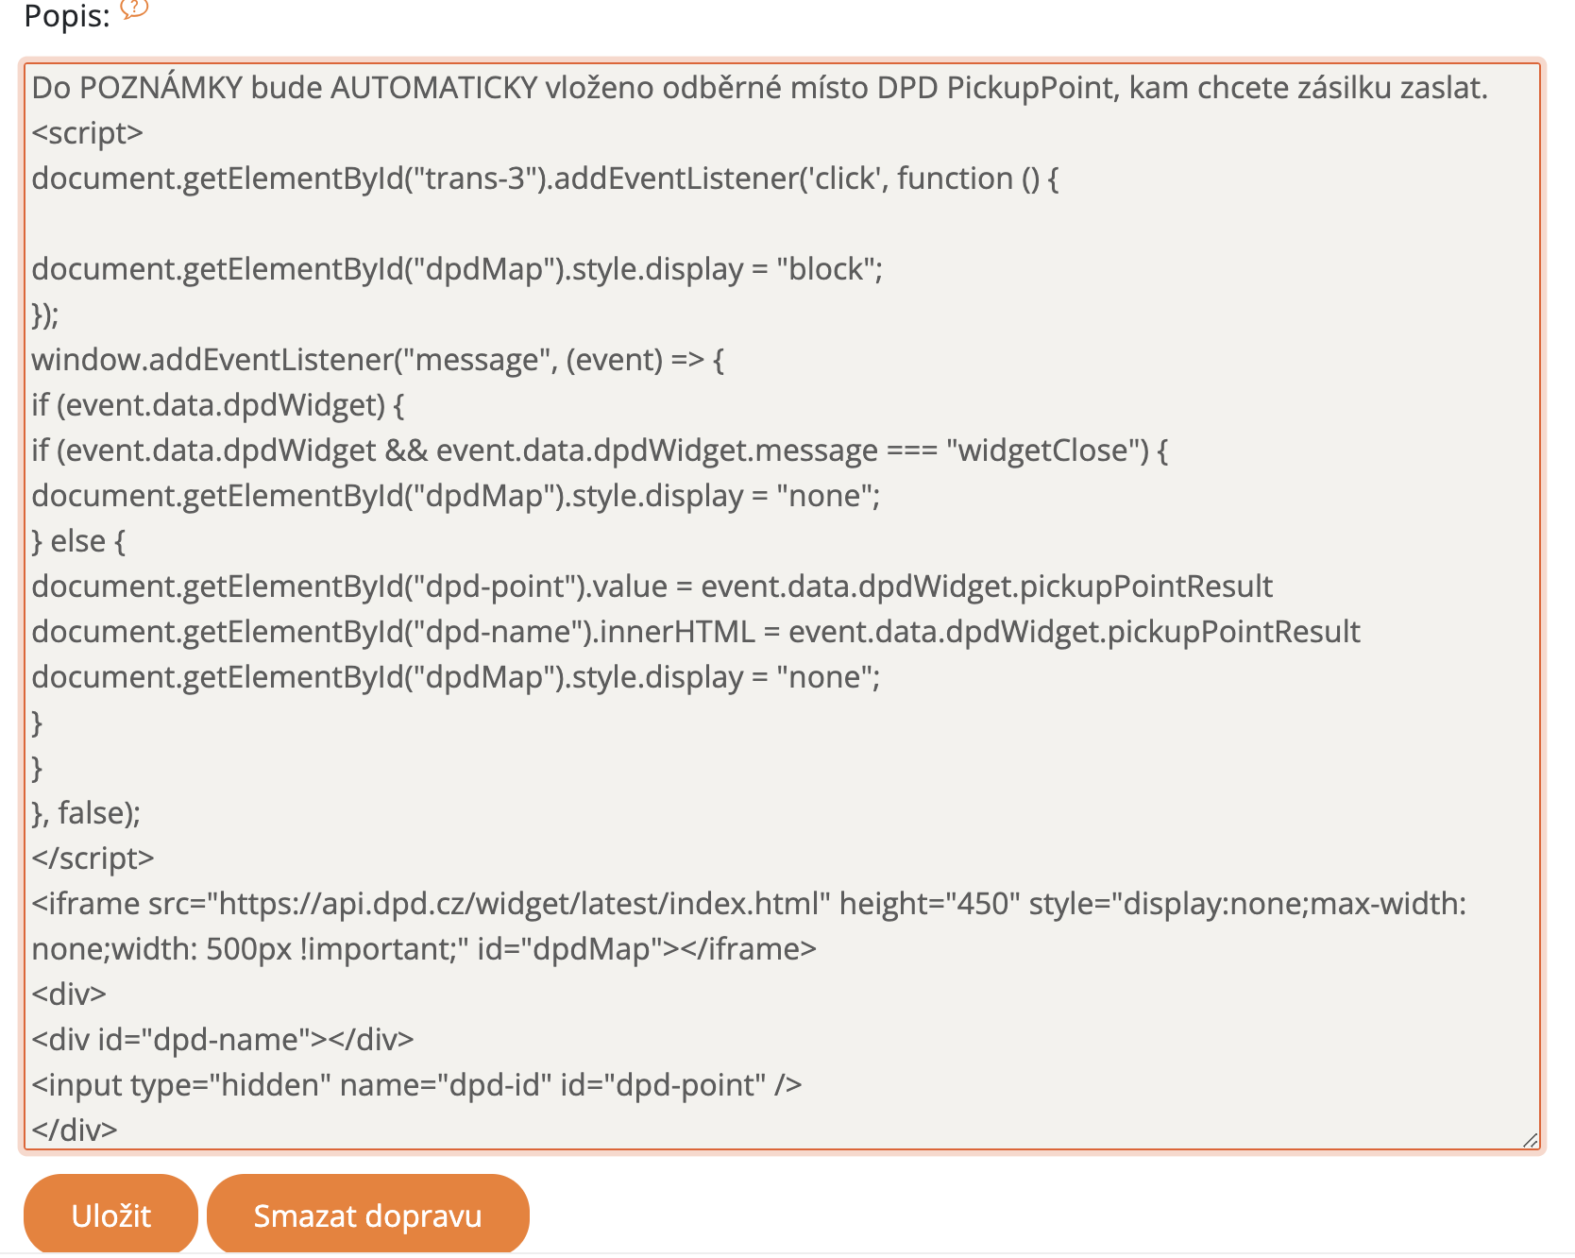Click the dpdMap display "block" line
The image size is (1575, 1258).
457,269
